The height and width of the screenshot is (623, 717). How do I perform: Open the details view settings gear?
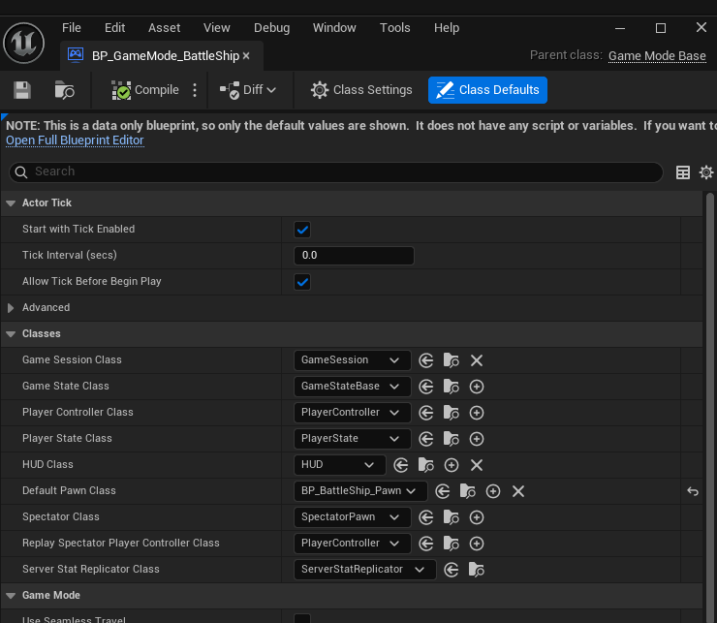(x=706, y=172)
